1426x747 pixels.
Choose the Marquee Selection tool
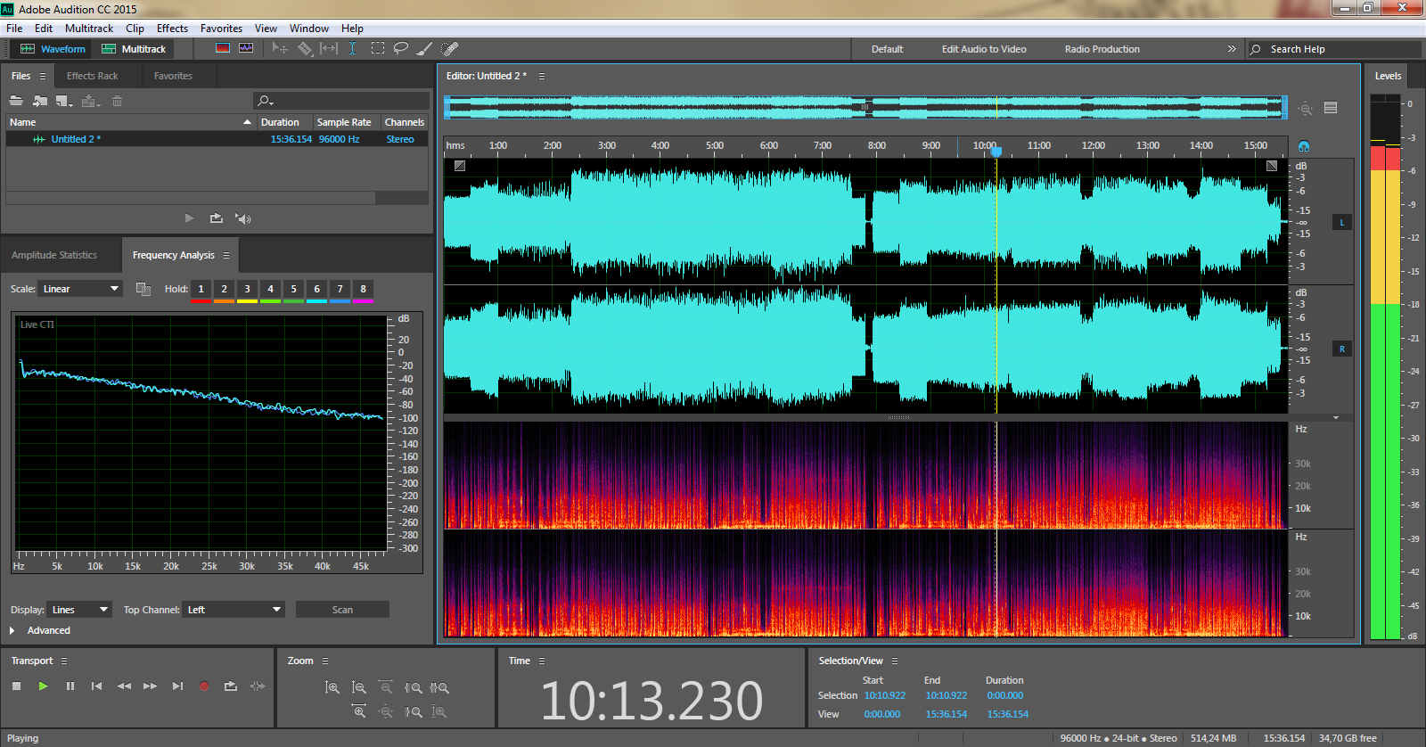pyautogui.click(x=378, y=48)
